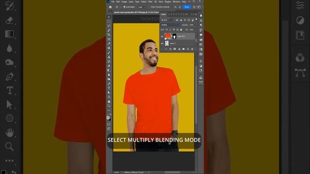Viewport: 310px width, 174px height.
Task: Click the canvas vertical scrollbar
Action: pos(196,95)
